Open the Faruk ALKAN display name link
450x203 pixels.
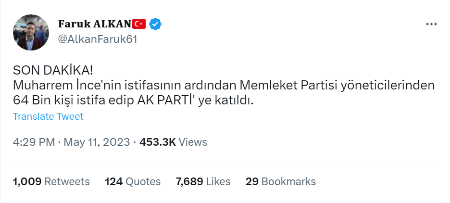point(94,24)
